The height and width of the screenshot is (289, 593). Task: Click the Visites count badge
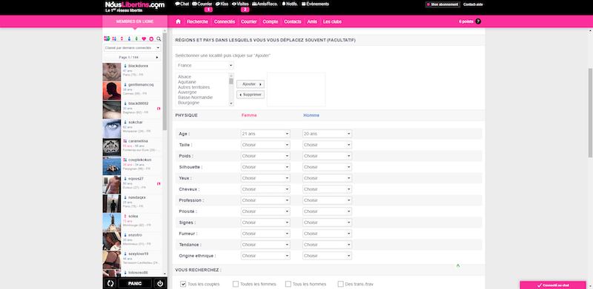coord(245,10)
